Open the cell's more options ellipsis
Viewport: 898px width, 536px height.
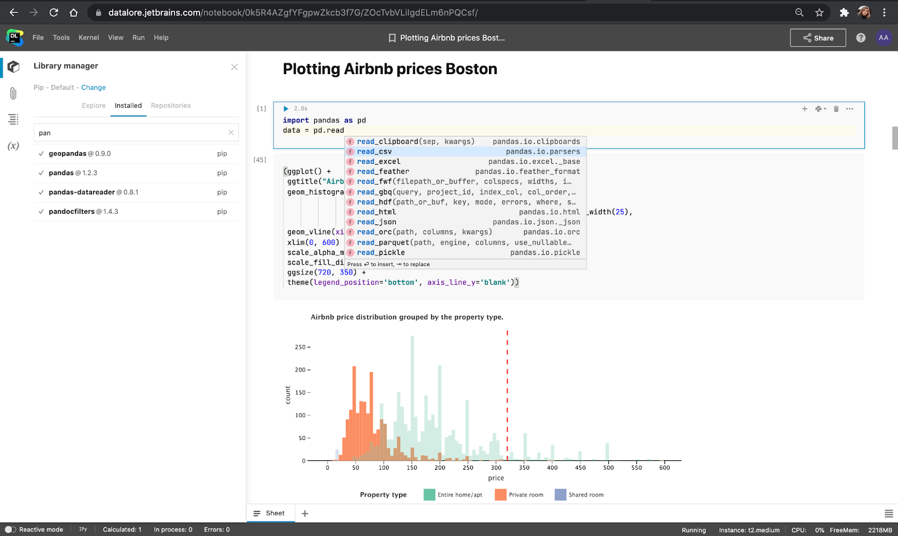click(850, 109)
